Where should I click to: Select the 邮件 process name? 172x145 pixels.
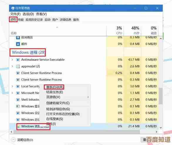coord(24,44)
